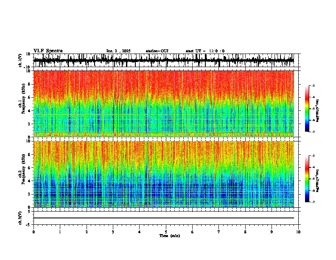336x260 pixels.
Task: Click the '-3' label on ch.1 color bar
Action: pyautogui.click(x=313, y=85)
